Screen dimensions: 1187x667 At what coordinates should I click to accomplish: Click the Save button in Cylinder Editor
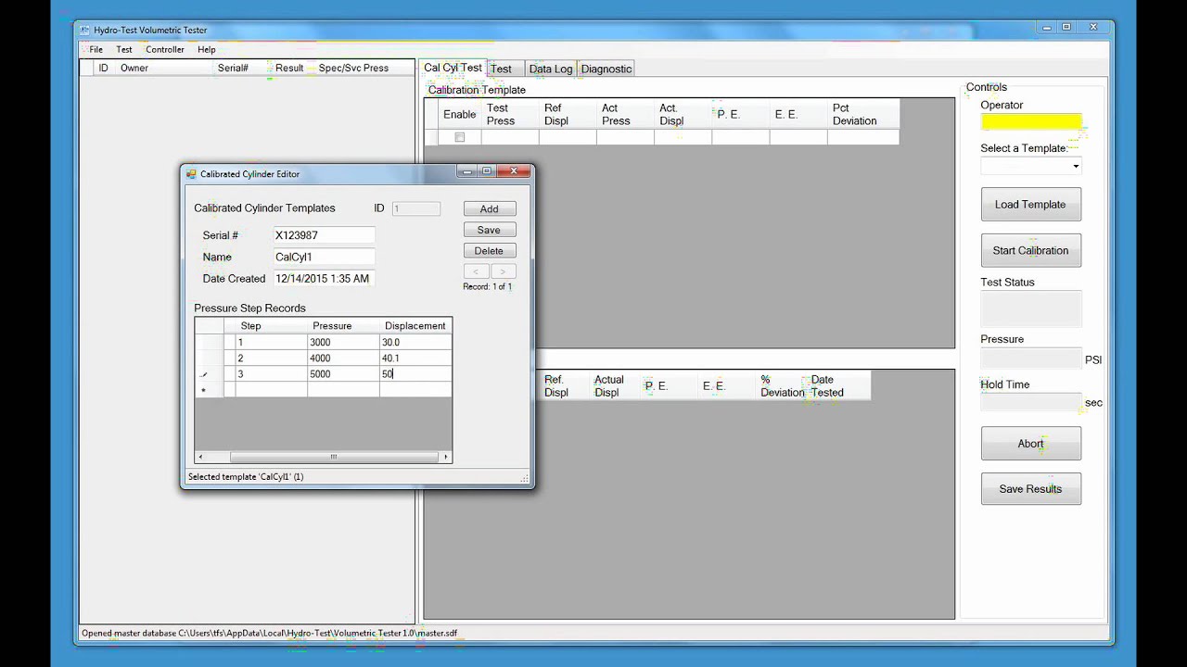490,230
